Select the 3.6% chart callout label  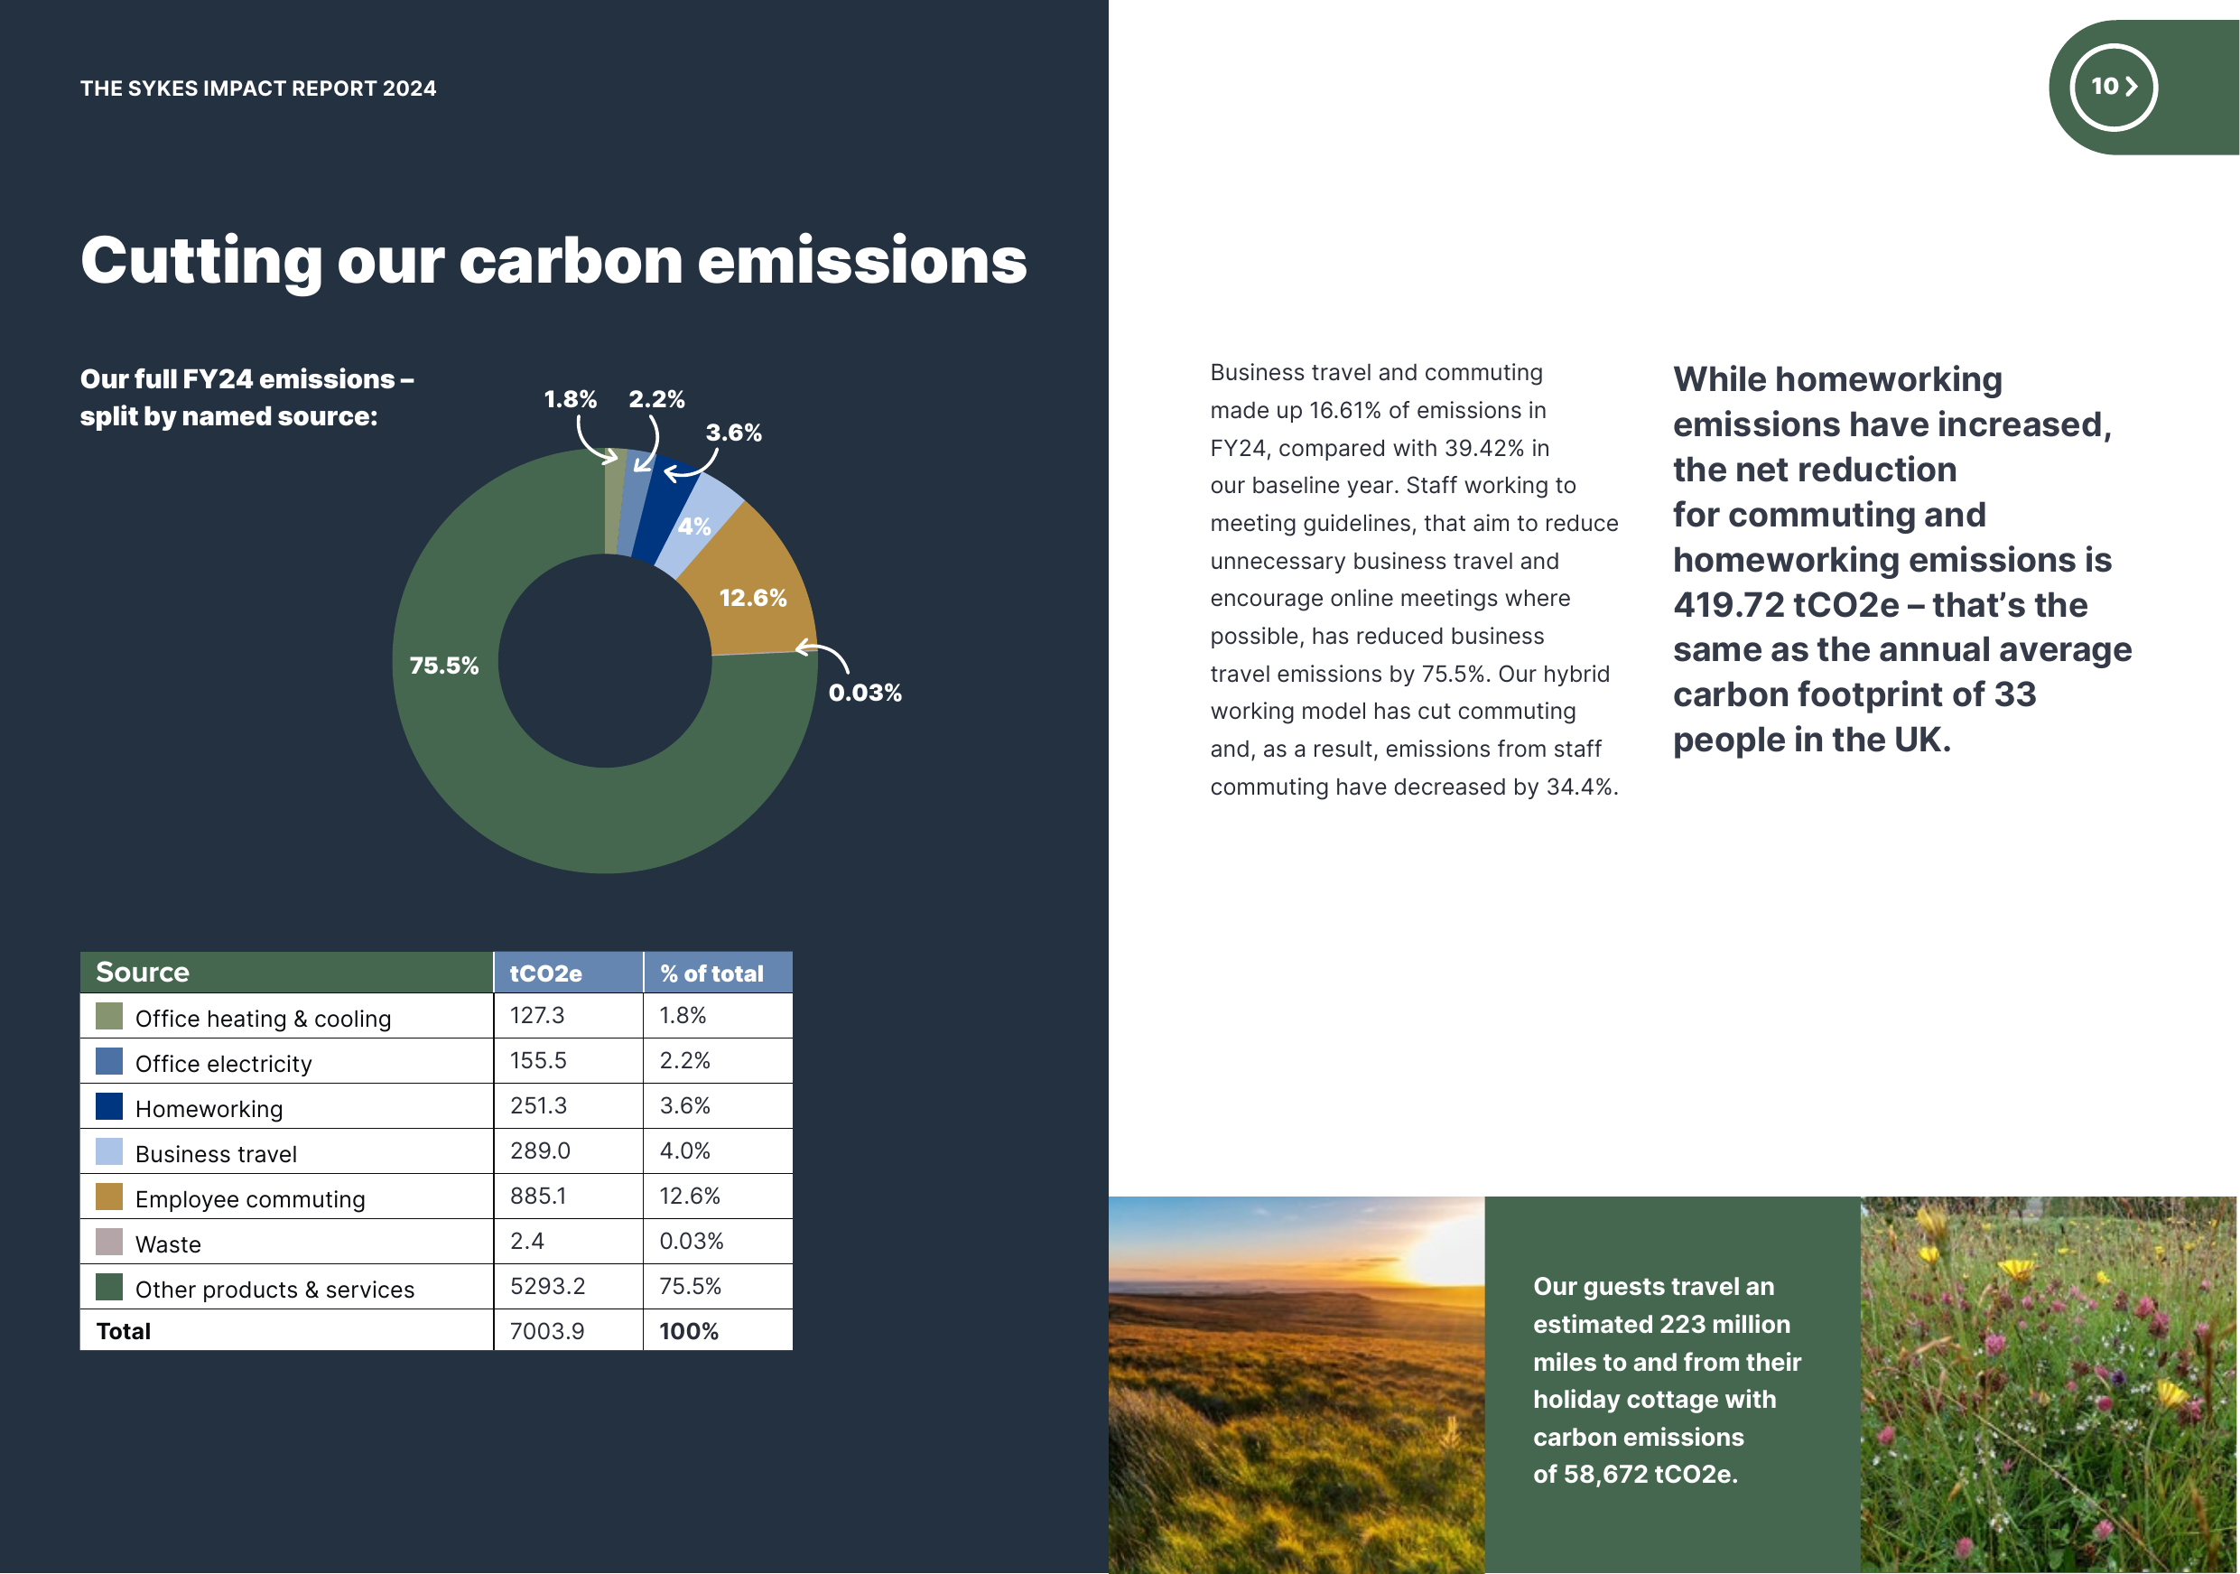tap(734, 433)
